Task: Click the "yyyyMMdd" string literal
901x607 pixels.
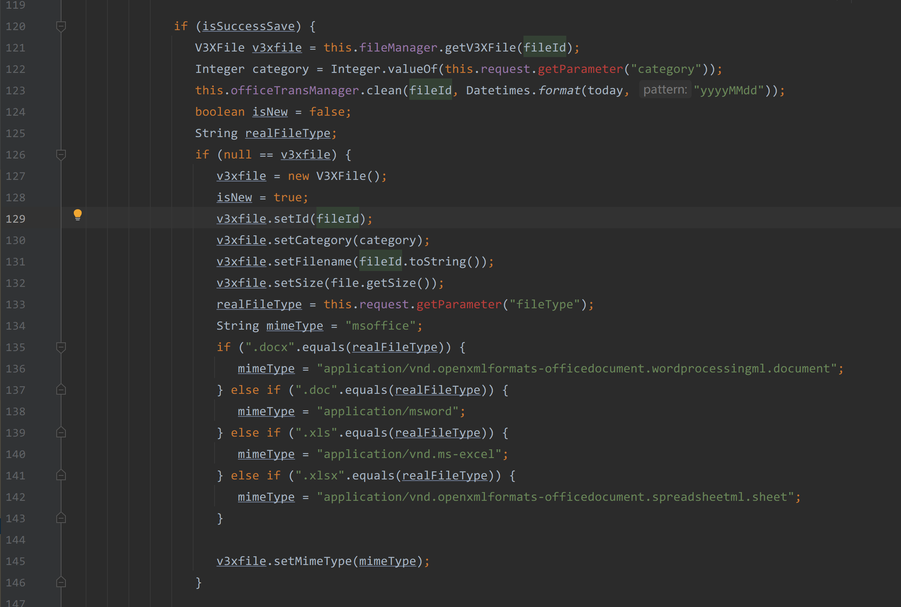Action: 728,91
